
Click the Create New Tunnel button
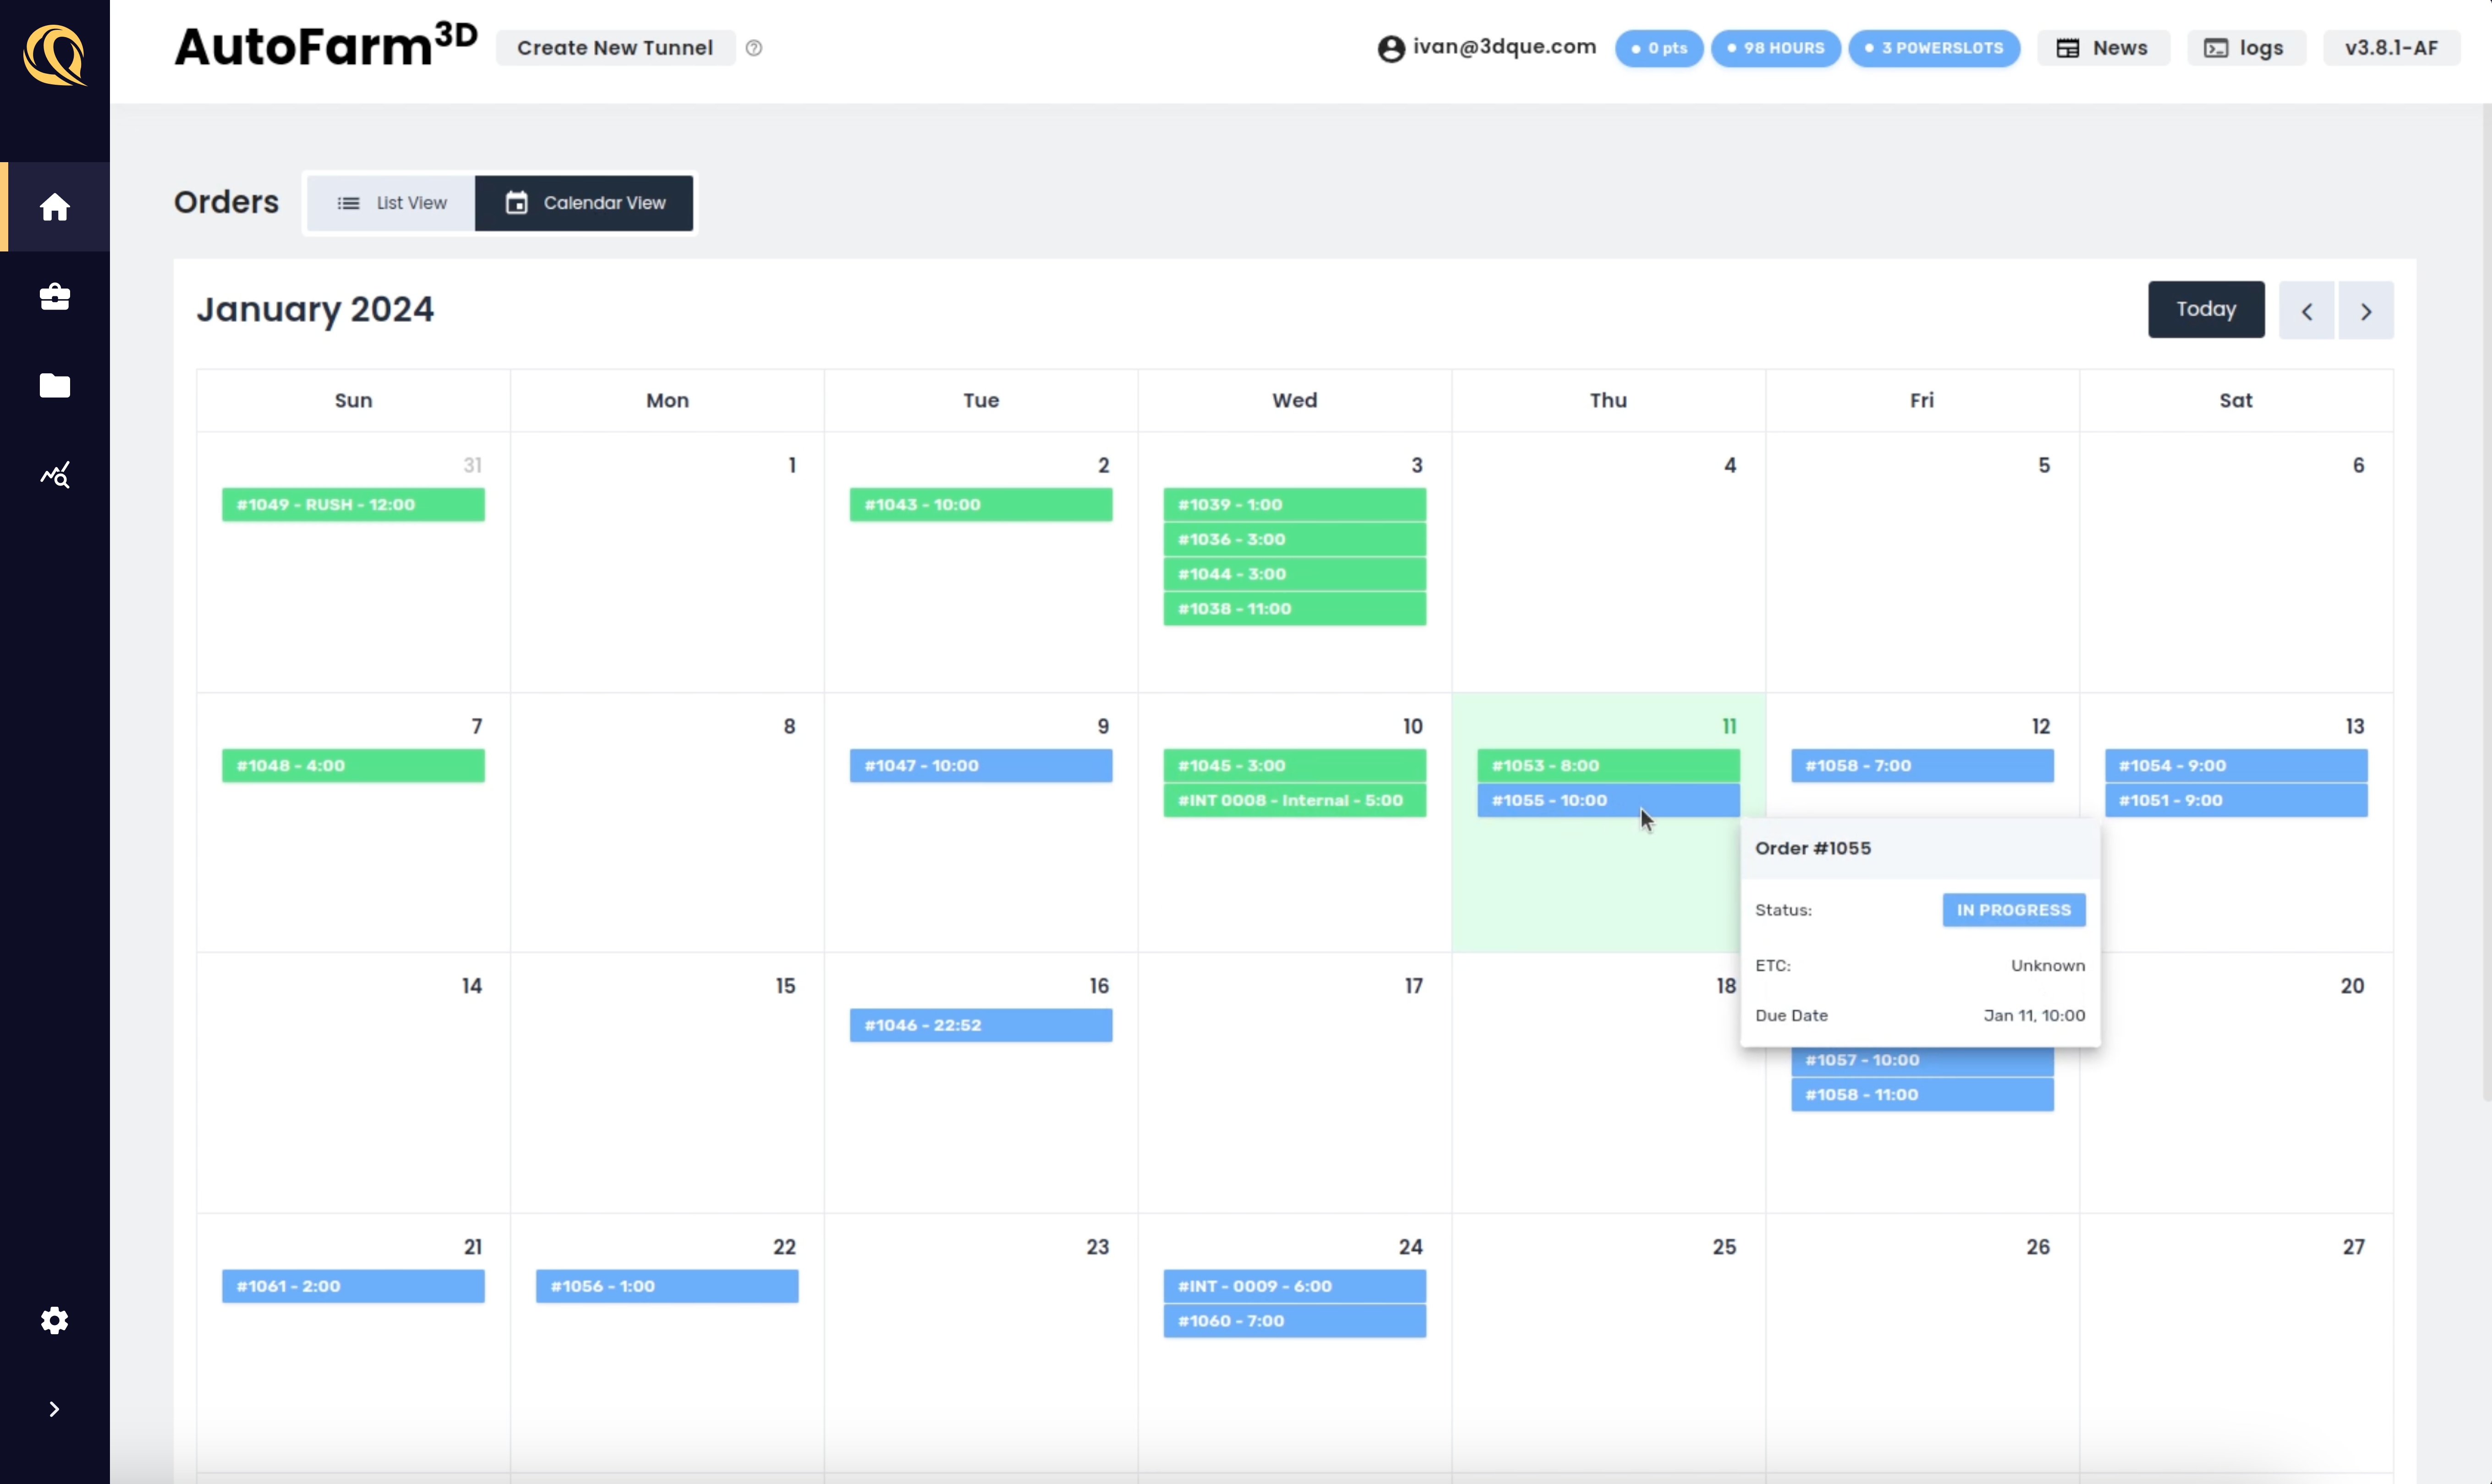(x=613, y=47)
